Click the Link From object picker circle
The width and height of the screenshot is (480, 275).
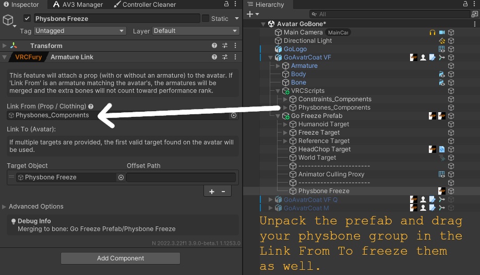(x=234, y=115)
